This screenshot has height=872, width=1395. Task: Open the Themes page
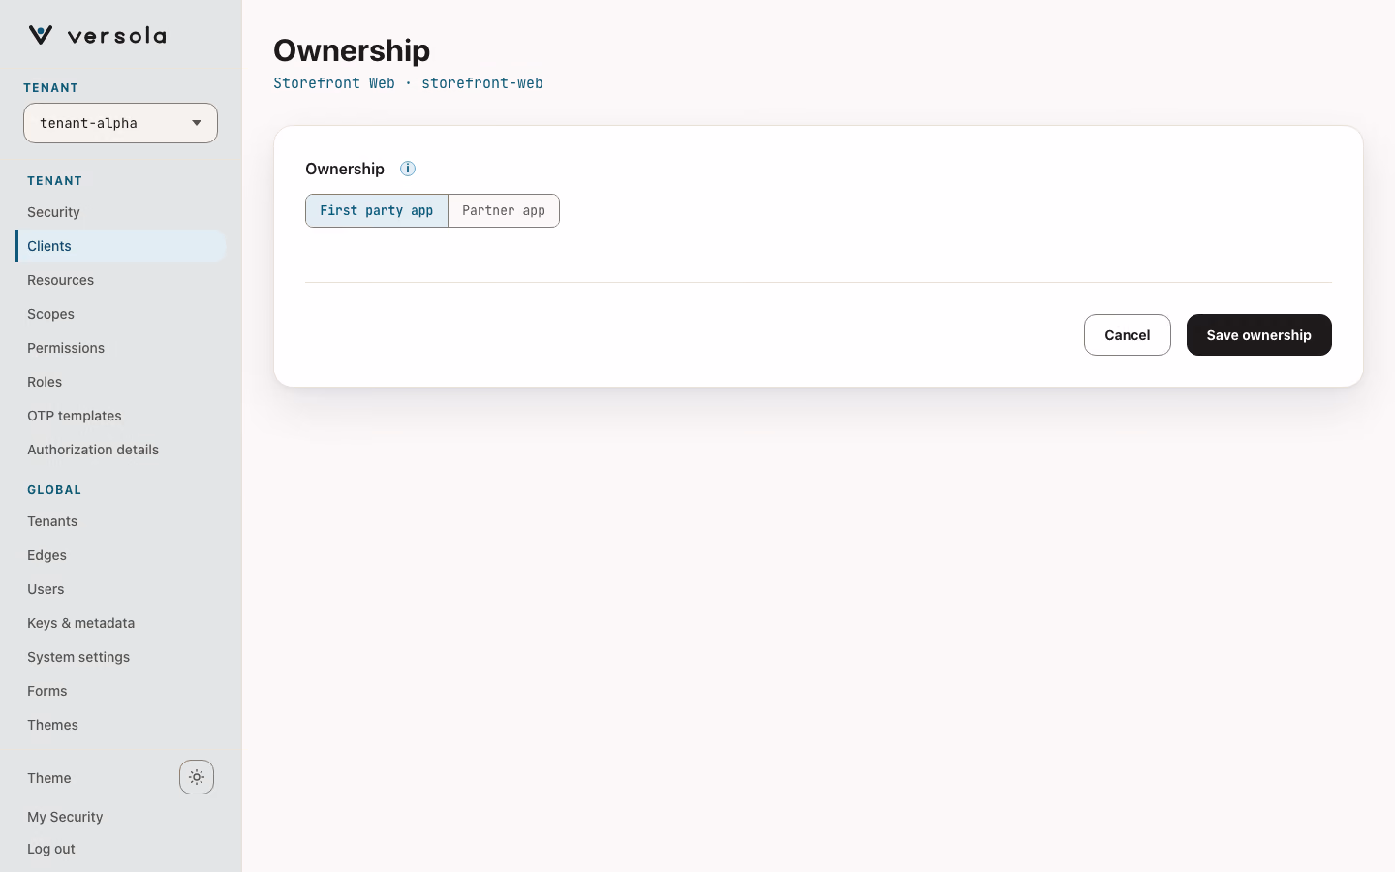(120, 725)
